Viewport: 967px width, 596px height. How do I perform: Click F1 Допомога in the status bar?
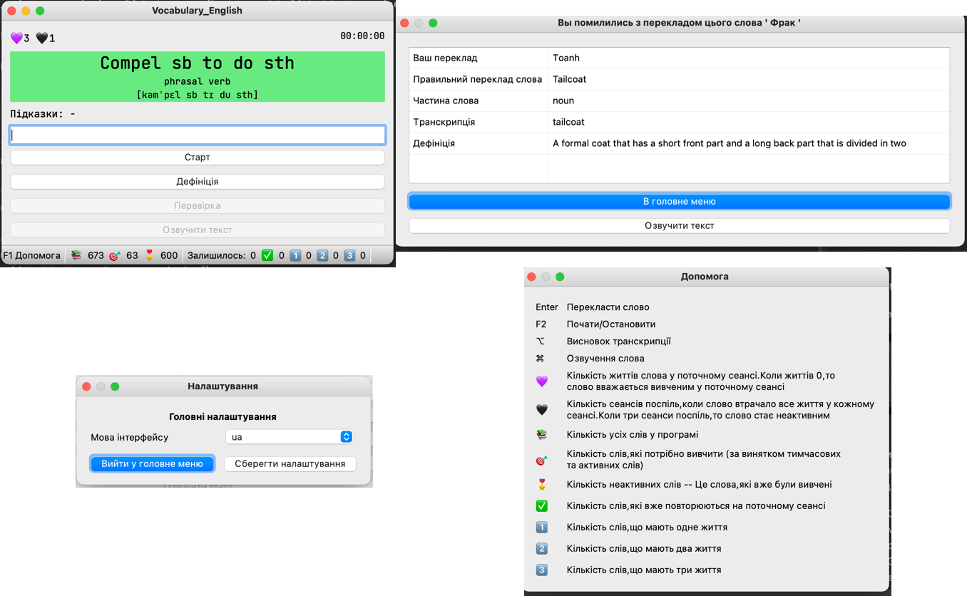coord(32,255)
